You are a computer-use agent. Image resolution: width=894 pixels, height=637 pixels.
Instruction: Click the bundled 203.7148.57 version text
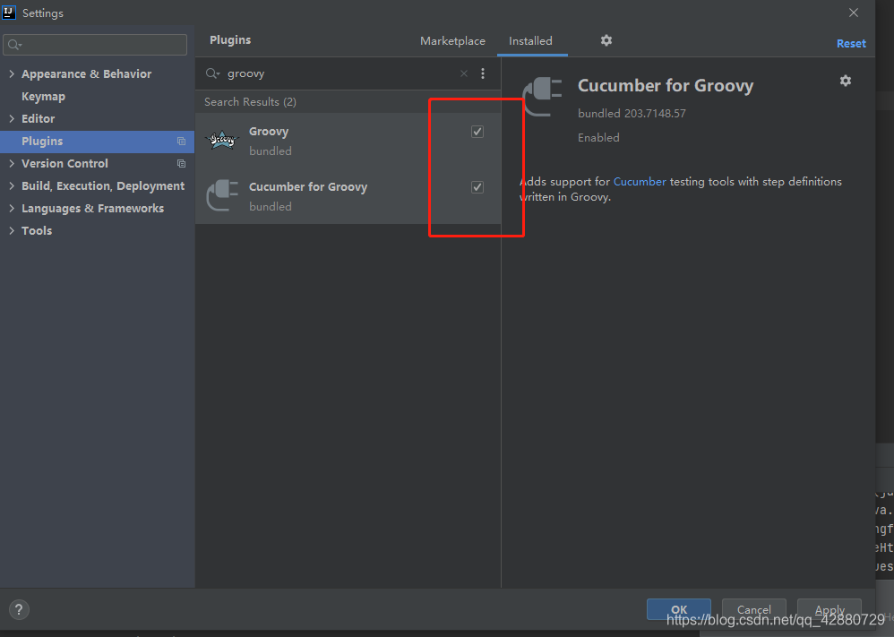click(x=632, y=114)
